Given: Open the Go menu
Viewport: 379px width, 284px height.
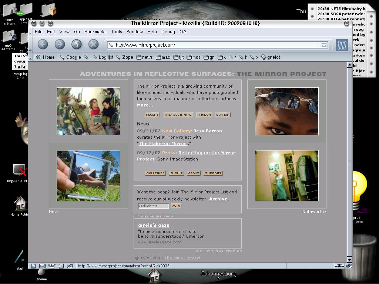Looking at the screenshot, I should (77, 32).
